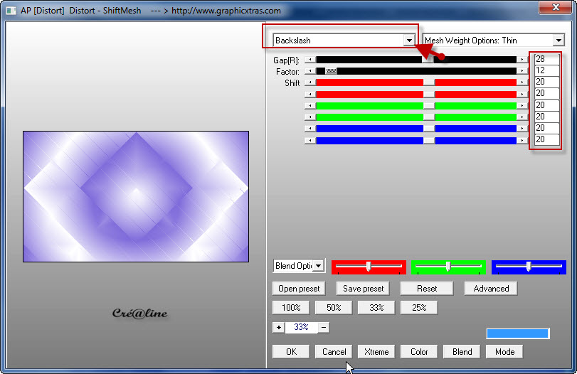
Task: Expand the Mesh Weight Options dropdown
Action: (x=558, y=41)
